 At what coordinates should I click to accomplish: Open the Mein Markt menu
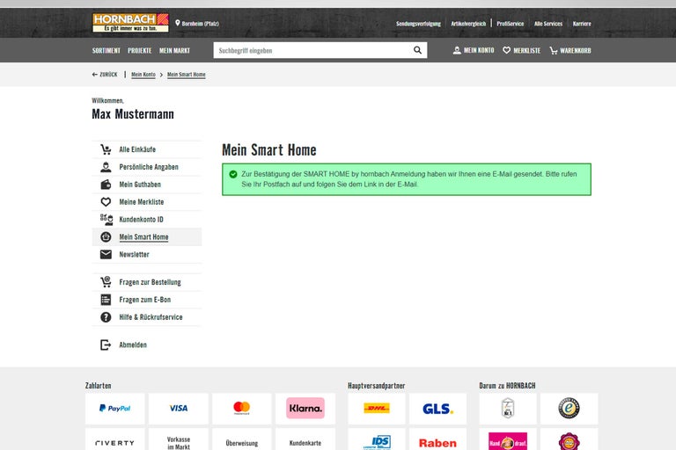click(174, 51)
